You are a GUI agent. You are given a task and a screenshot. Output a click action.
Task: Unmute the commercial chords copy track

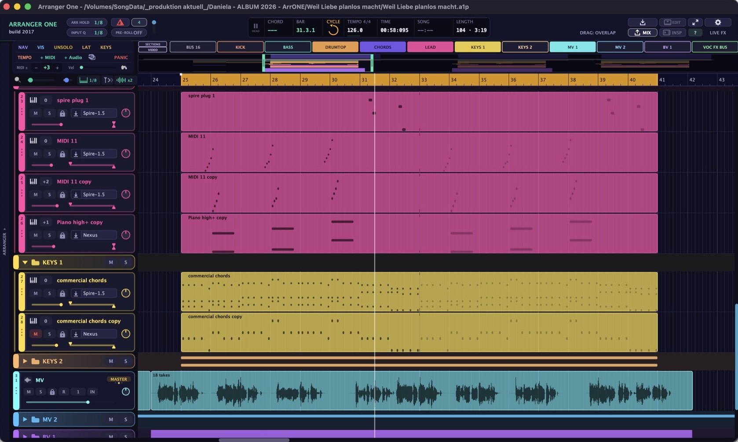click(x=36, y=334)
